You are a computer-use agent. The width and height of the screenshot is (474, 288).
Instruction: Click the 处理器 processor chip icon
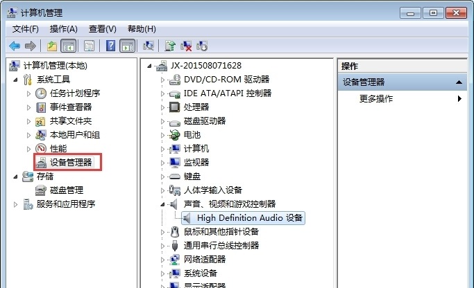pos(175,107)
